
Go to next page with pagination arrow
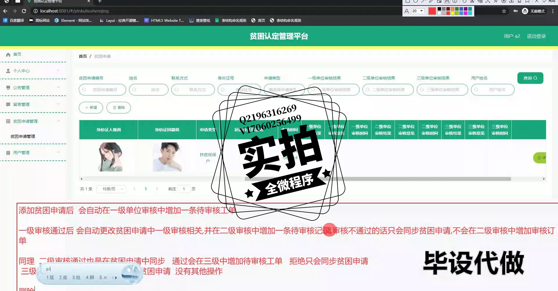pos(157,189)
